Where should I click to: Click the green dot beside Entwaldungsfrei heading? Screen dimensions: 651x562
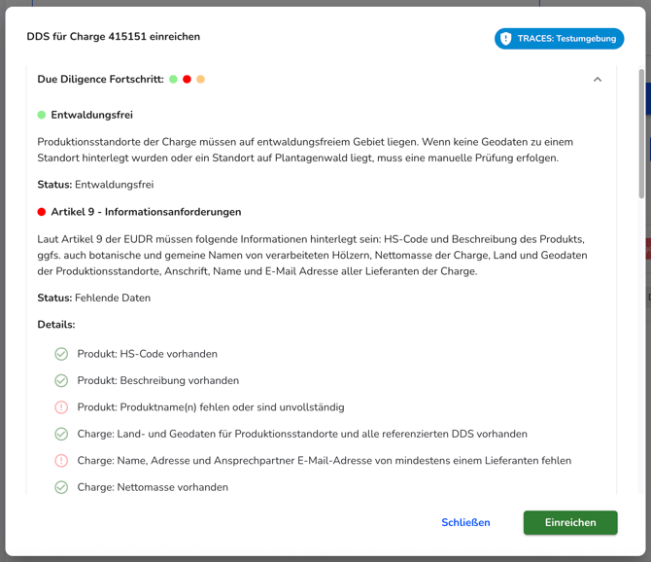42,115
